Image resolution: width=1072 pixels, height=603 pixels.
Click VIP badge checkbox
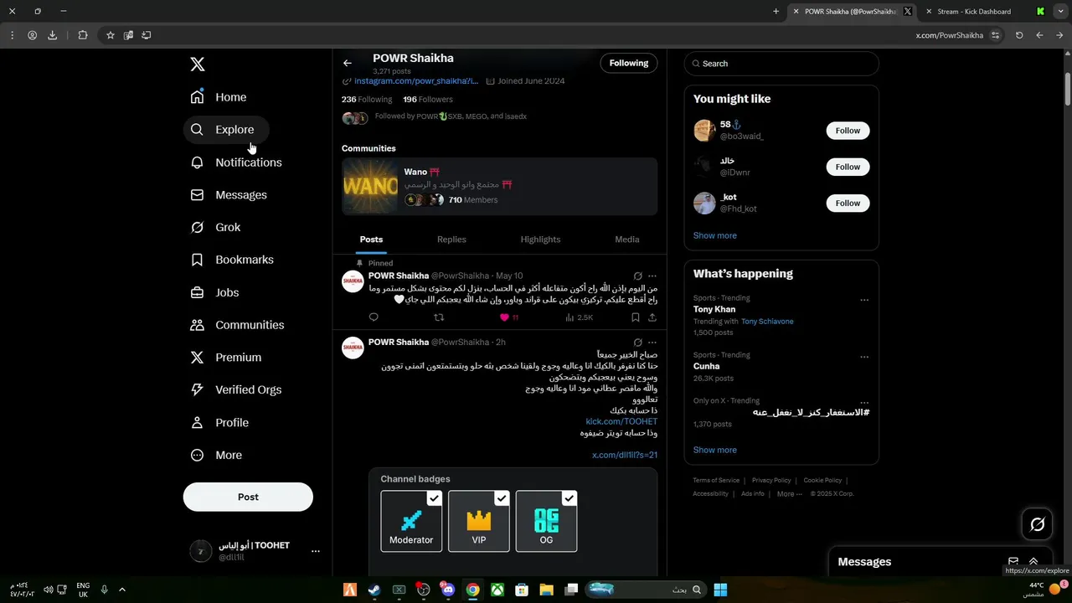coord(502,498)
